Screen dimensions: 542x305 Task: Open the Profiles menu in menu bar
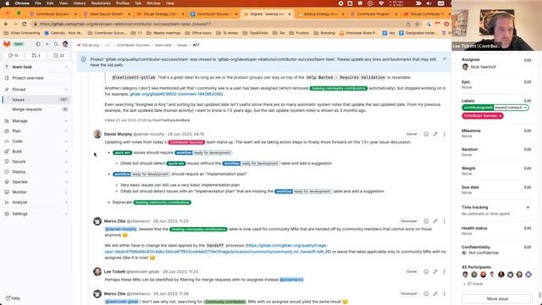(122, 3)
